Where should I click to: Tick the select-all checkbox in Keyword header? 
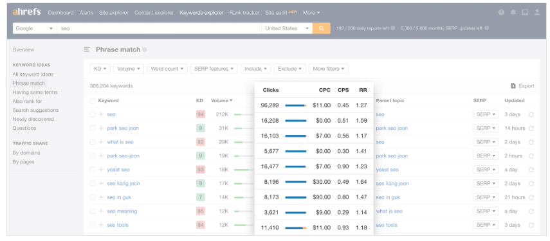[x=92, y=100]
